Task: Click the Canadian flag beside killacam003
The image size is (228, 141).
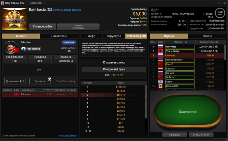Action: tap(160, 86)
